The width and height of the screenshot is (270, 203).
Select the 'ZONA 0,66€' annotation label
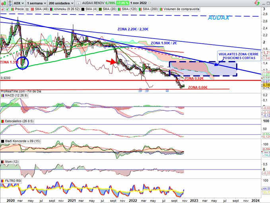click(198, 87)
